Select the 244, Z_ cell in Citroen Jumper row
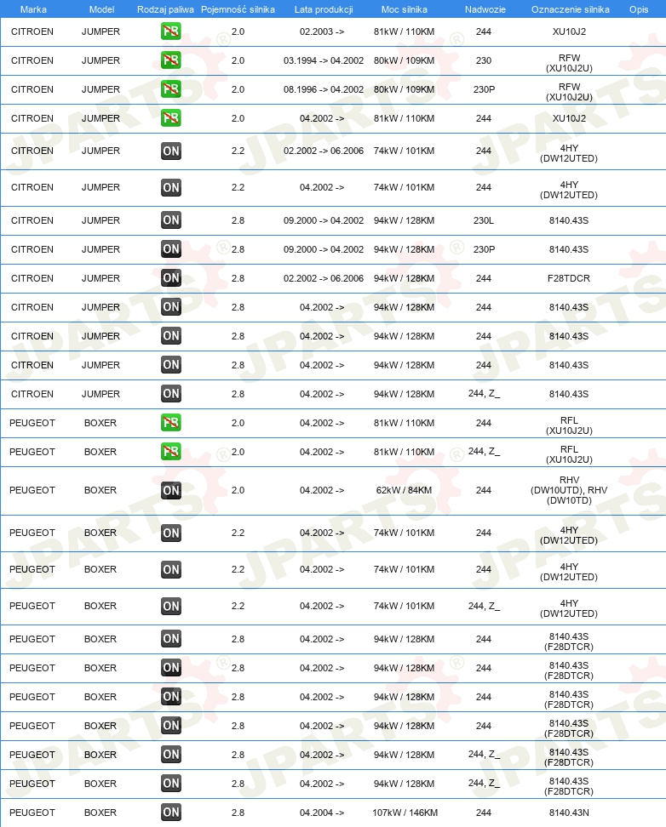Image resolution: width=666 pixels, height=827 pixels. click(484, 393)
